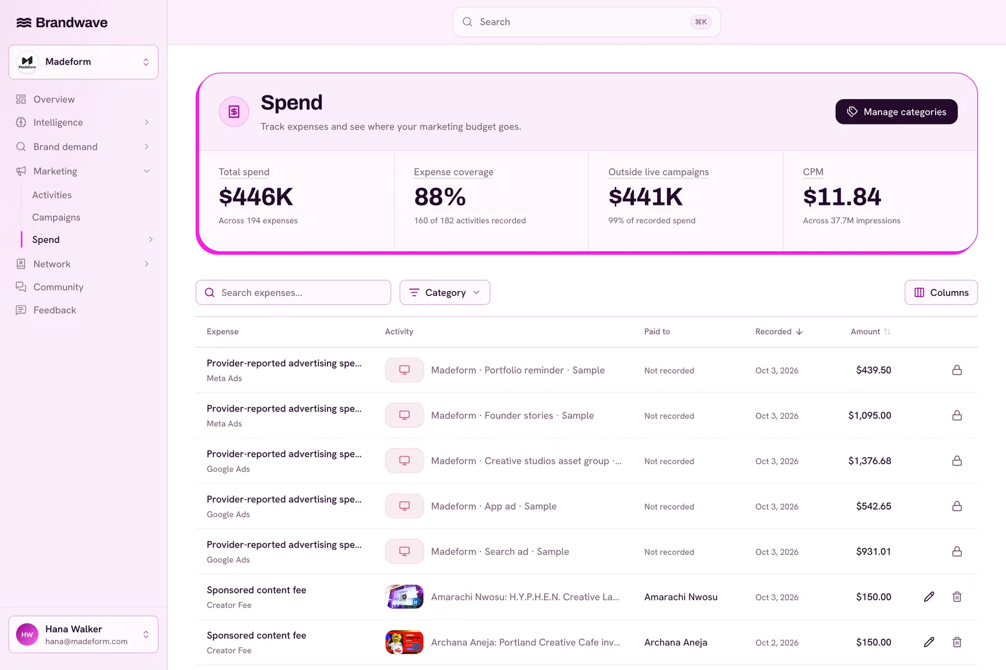Go to Activities in the sidebar
The height and width of the screenshot is (670, 1006).
pos(52,195)
